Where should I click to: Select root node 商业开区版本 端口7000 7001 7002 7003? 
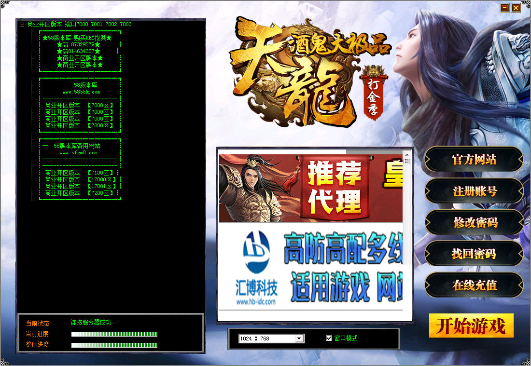(79, 25)
